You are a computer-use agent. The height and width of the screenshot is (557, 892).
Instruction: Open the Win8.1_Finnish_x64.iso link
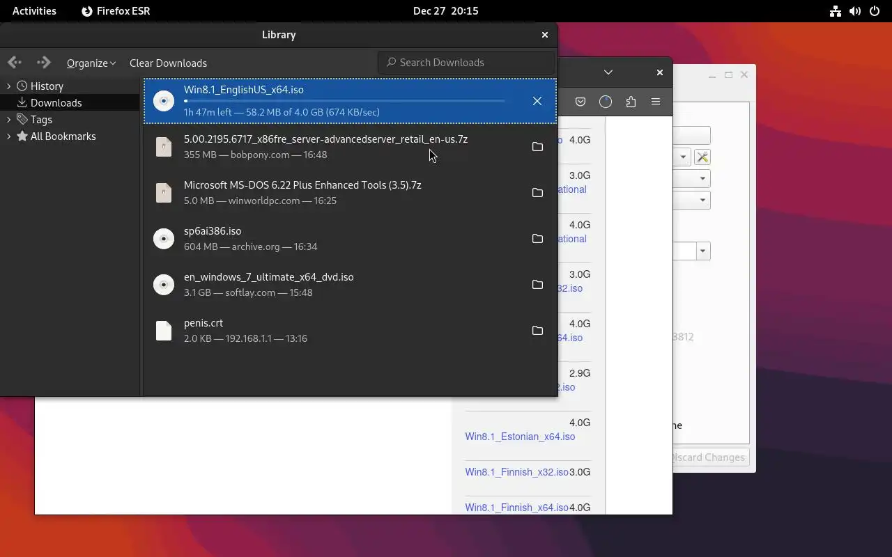coord(516,508)
